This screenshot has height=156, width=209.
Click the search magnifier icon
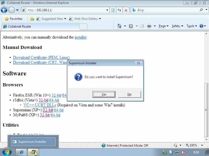pyautogui.click(x=201, y=10)
